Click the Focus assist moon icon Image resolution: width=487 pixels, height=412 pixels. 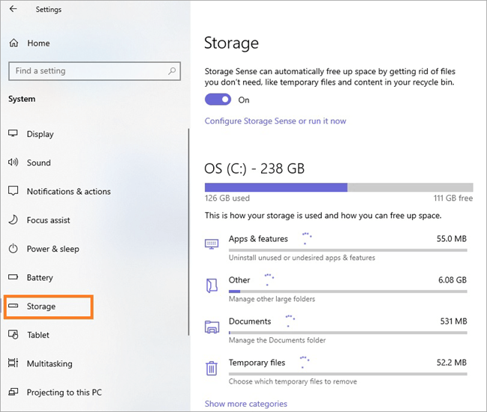pyautogui.click(x=13, y=220)
